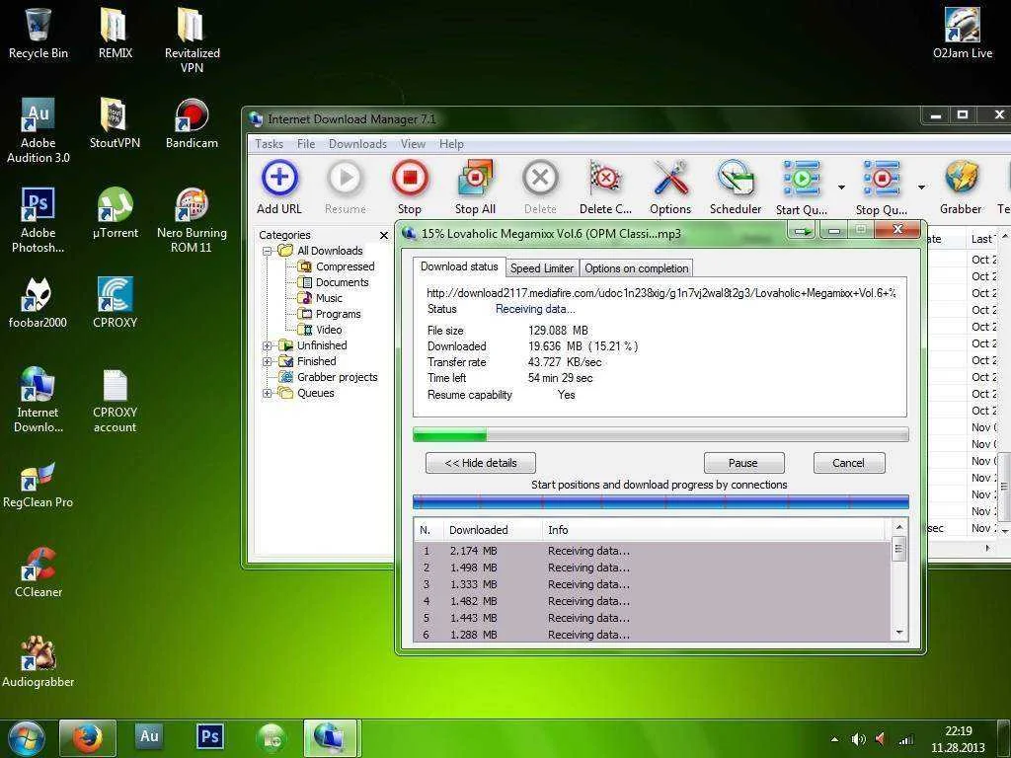This screenshot has height=758, width=1011.
Task: Select the StoutVPN desktop icon
Action: (115, 123)
